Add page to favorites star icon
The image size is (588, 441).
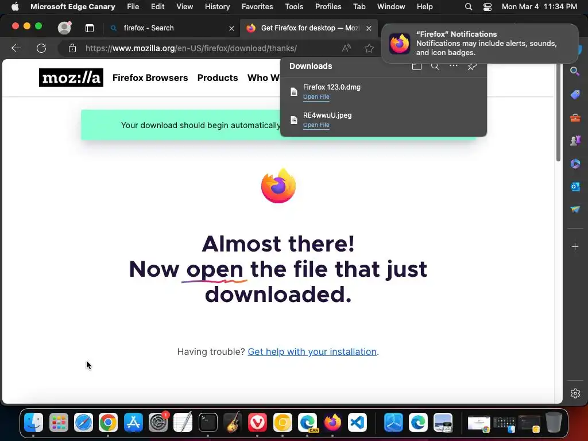point(369,48)
